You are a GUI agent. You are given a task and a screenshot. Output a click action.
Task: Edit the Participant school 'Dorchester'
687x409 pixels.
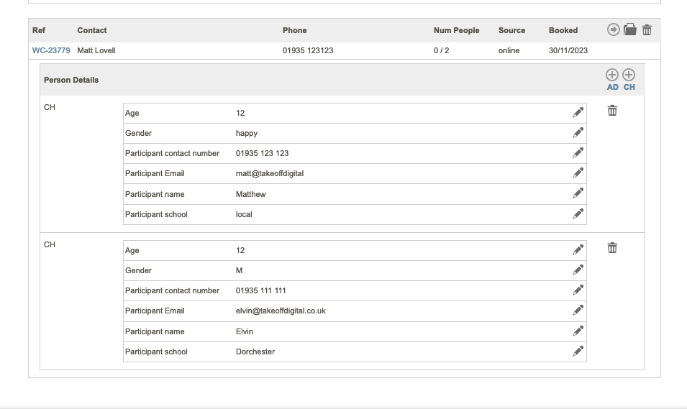pos(578,351)
